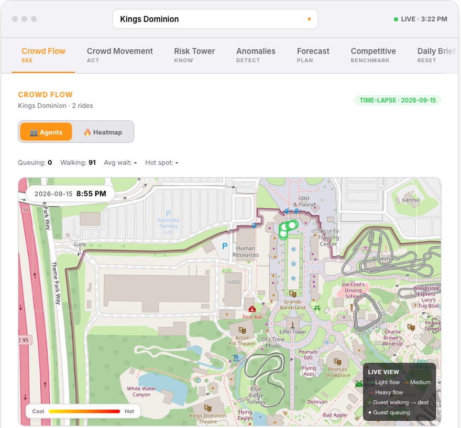Click the I 95 highway shield
This screenshot has width=461, height=428.
tap(25, 340)
